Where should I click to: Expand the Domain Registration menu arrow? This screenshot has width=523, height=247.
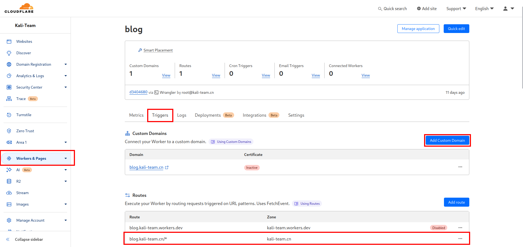coord(66,64)
